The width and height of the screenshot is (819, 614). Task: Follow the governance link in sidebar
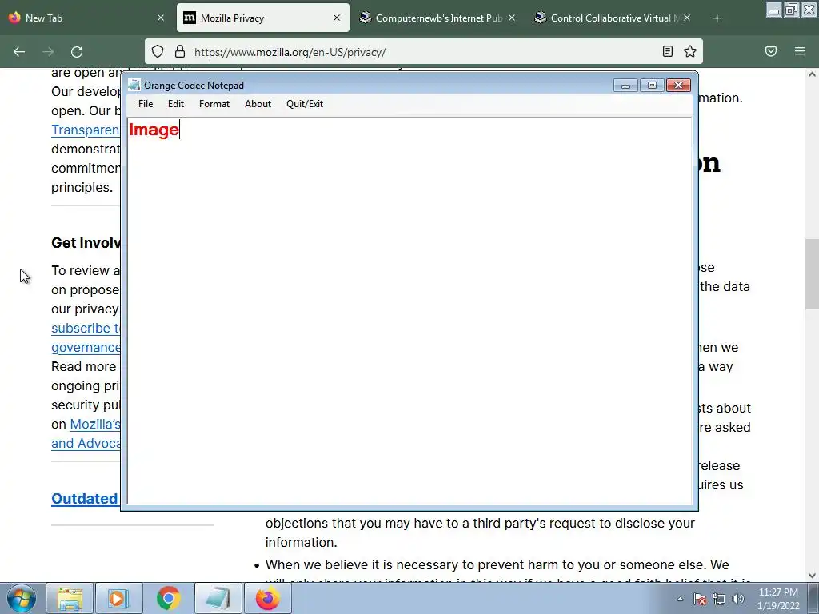point(86,347)
